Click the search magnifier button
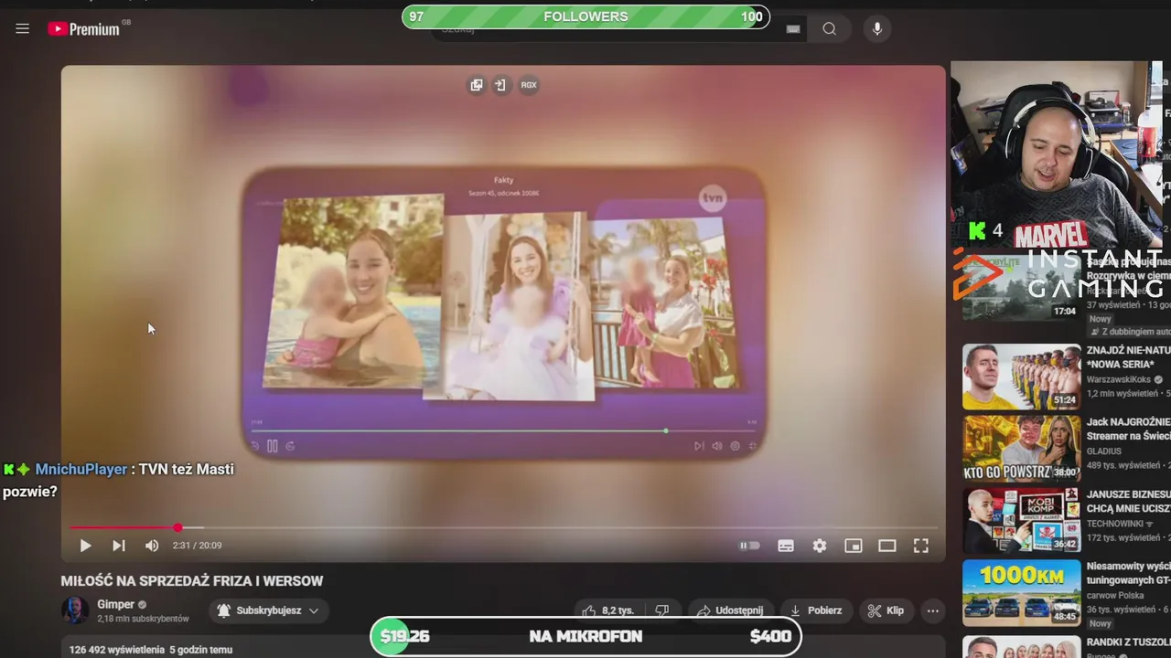Screen dimensions: 1171x658 click(830, 29)
